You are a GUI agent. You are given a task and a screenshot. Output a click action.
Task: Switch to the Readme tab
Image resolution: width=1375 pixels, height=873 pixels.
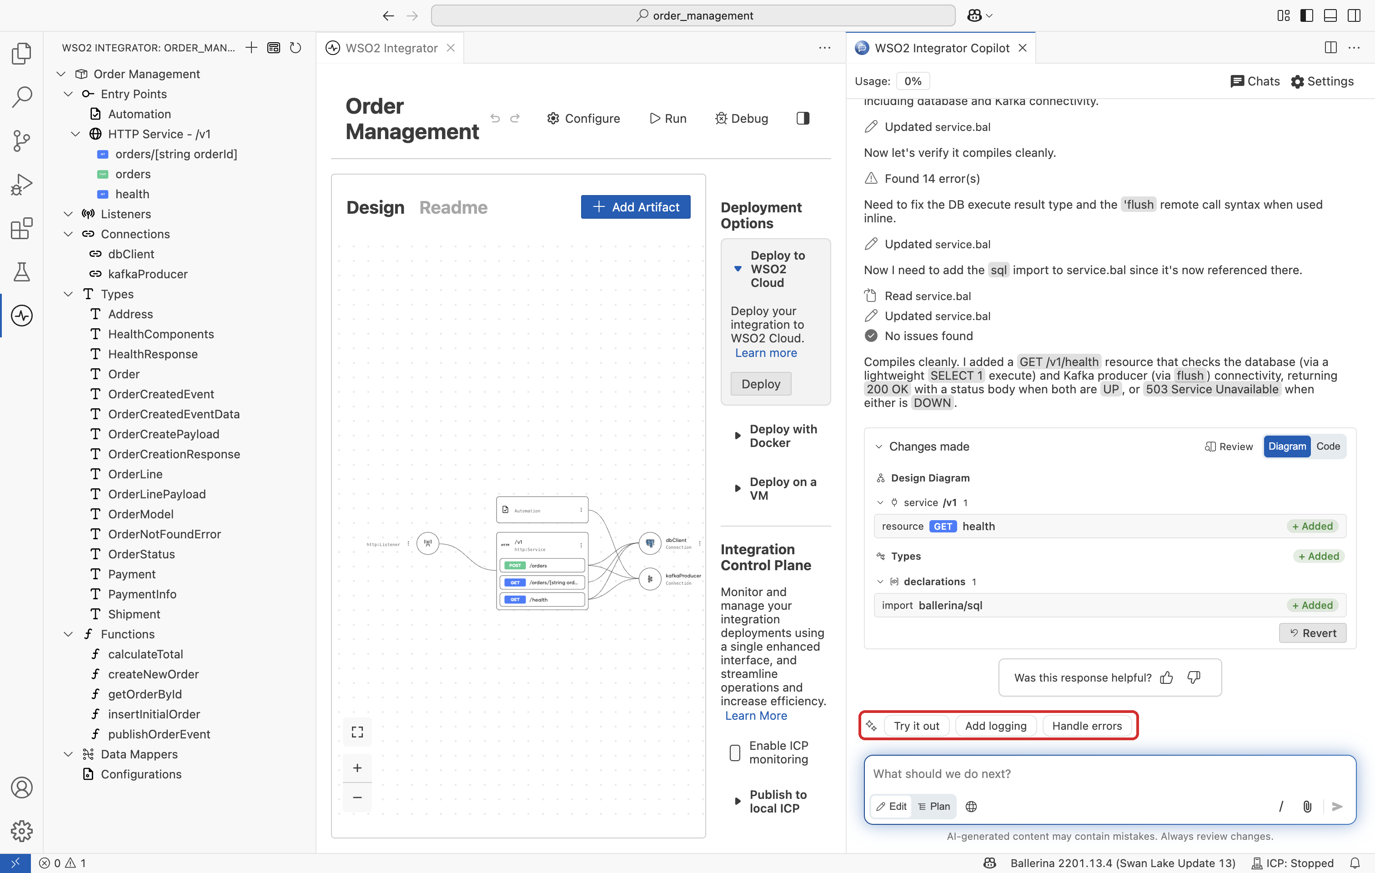pyautogui.click(x=453, y=207)
